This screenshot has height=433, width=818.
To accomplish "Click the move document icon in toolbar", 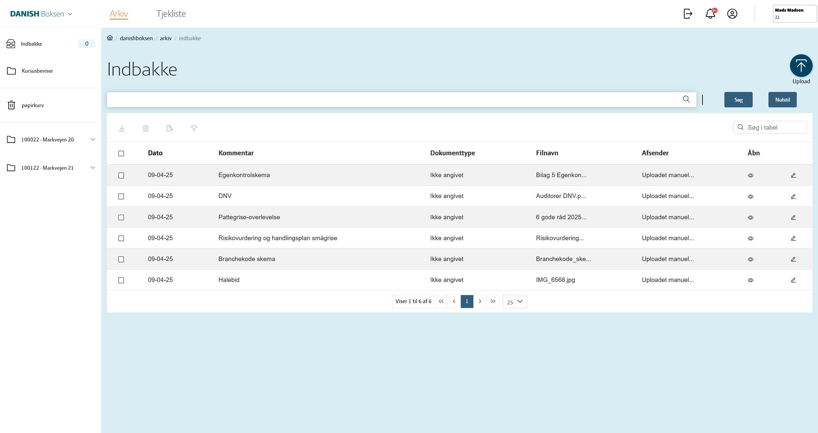I will point(170,128).
